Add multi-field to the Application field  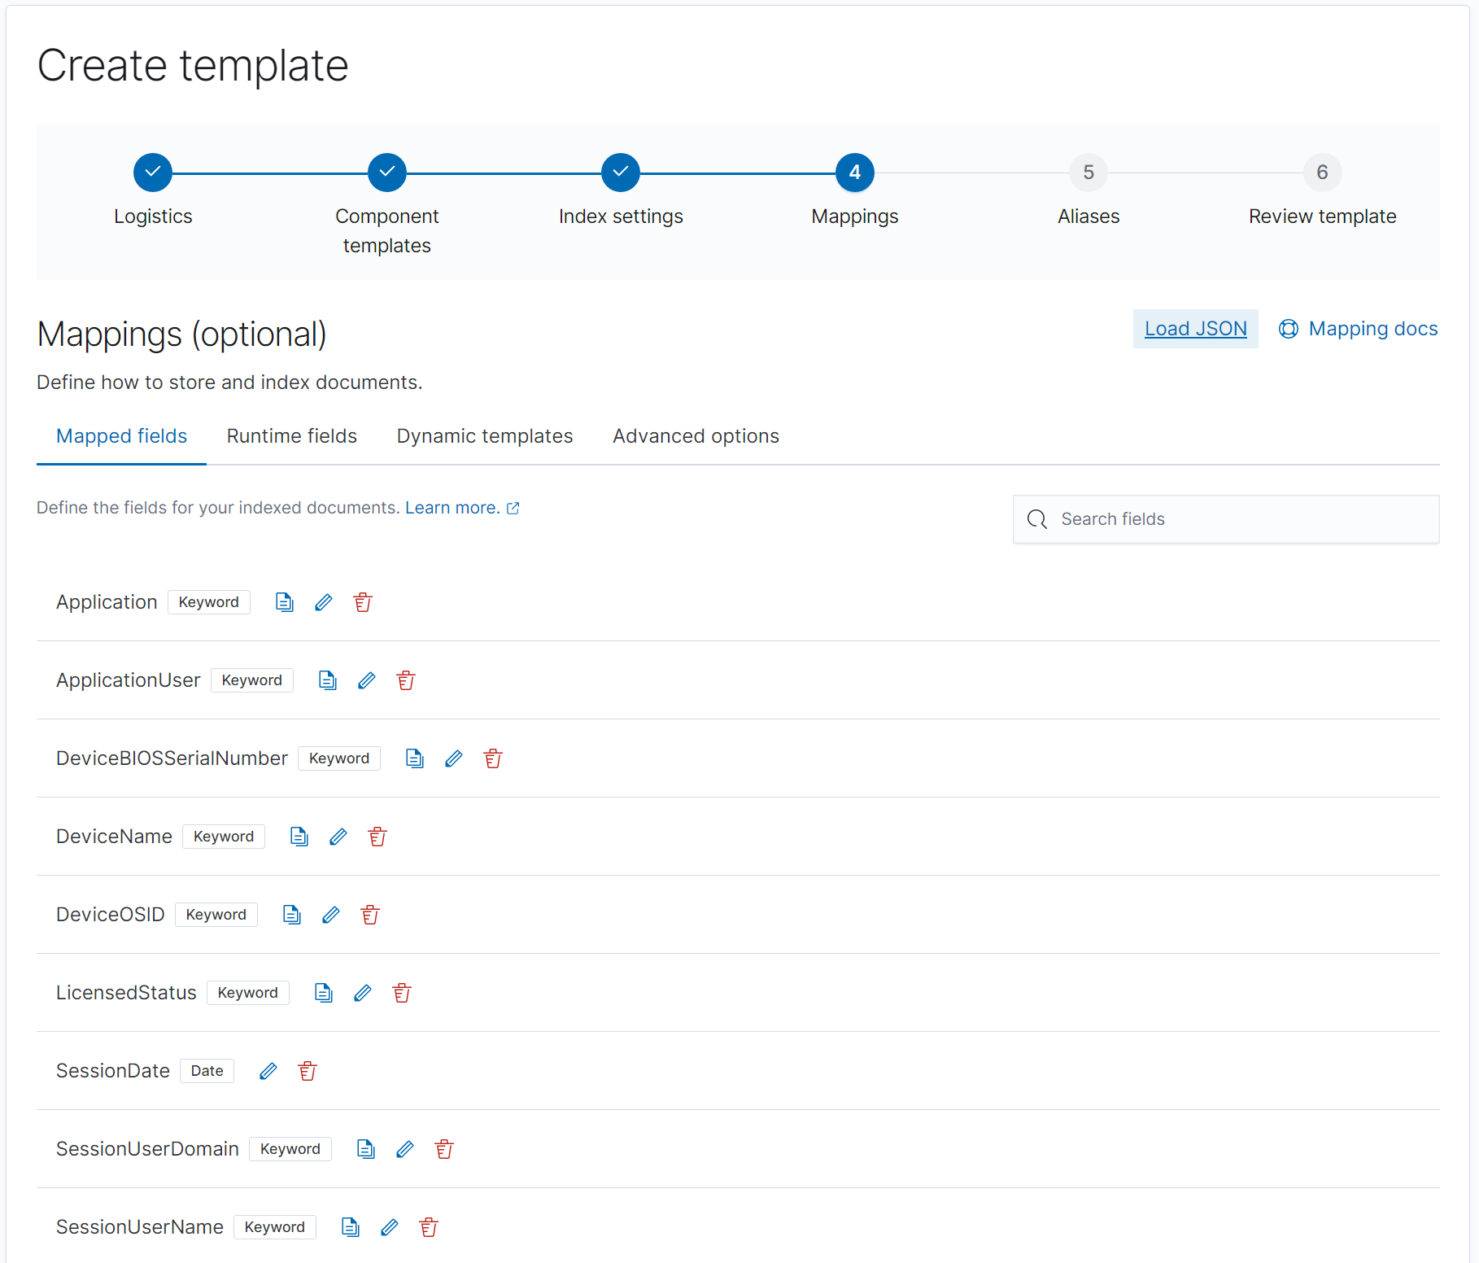point(284,602)
